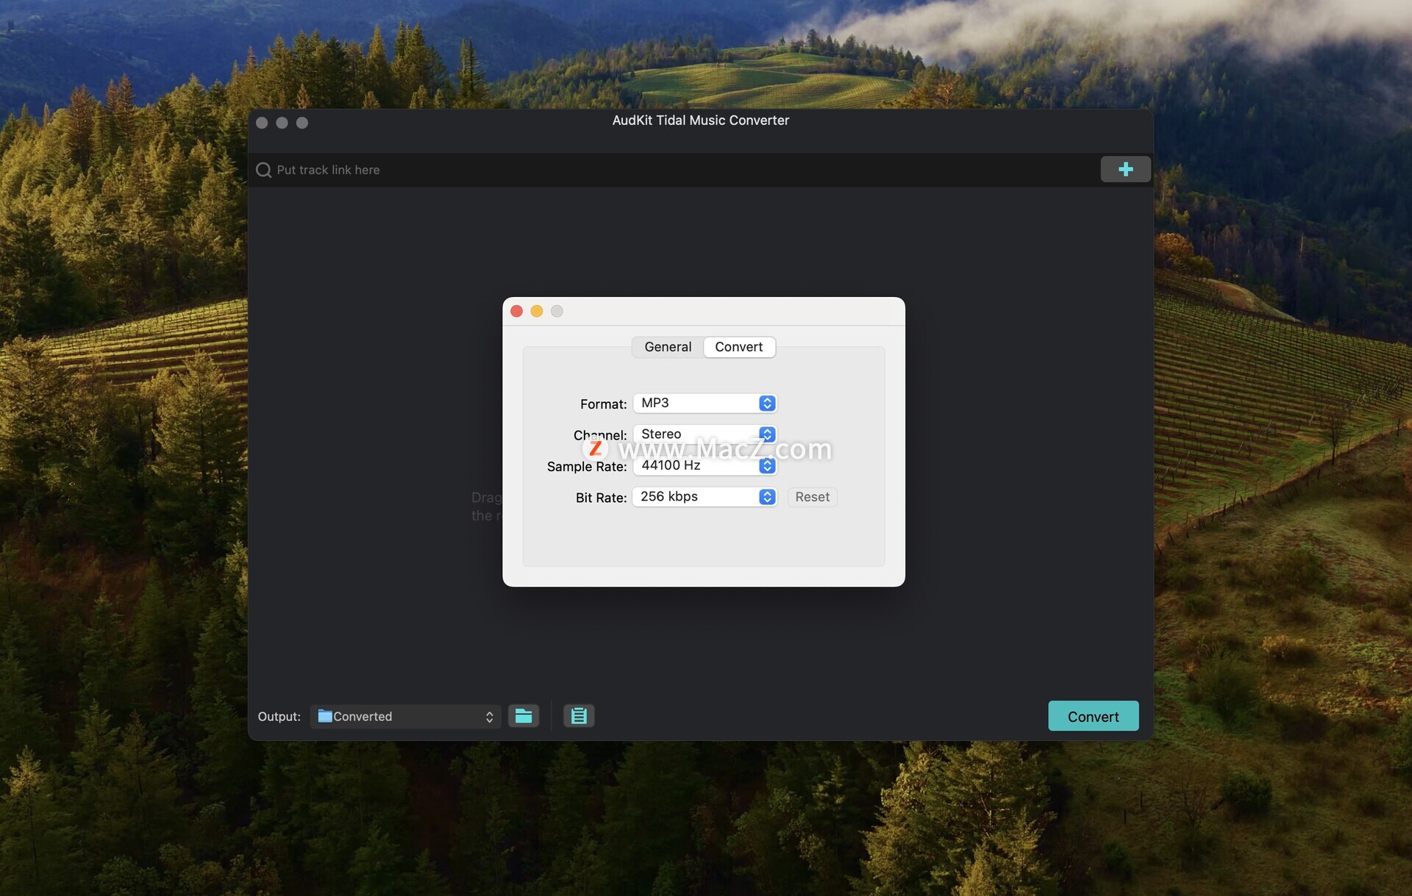Click the 'Output:' label
Screen dimensions: 1412x896
279,717
